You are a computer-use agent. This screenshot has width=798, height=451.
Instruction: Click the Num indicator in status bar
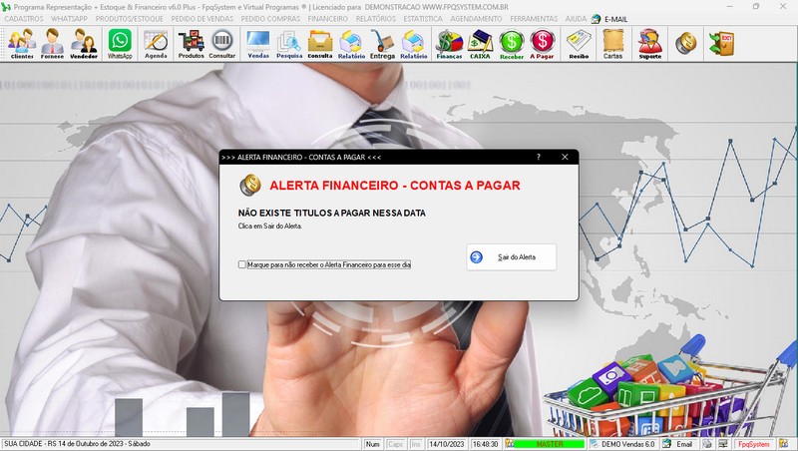click(x=372, y=444)
